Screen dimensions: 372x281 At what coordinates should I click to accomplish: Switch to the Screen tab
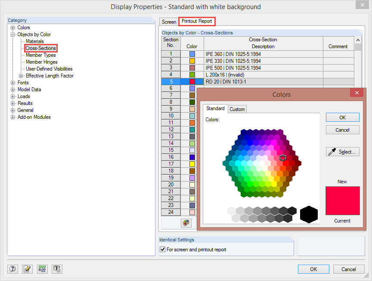[169, 22]
